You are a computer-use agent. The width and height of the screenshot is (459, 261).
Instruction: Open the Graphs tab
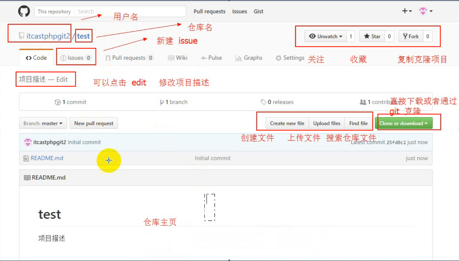pos(249,58)
